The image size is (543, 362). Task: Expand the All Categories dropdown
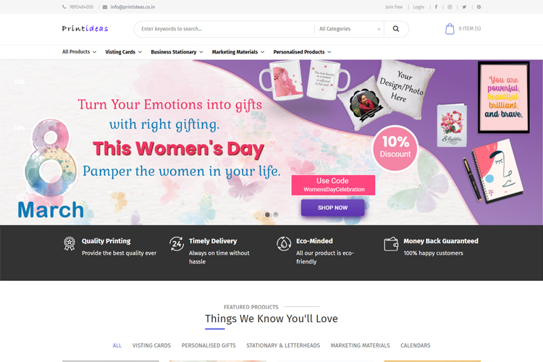point(349,29)
